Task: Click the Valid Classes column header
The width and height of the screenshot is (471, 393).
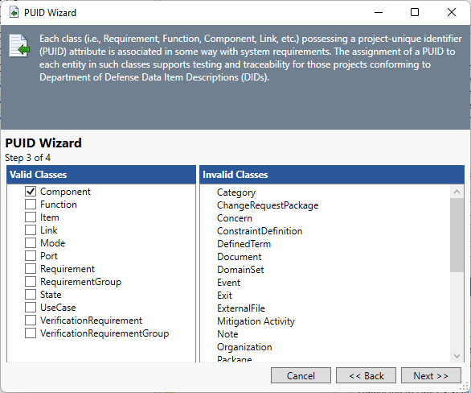Action: pyautogui.click(x=101, y=175)
